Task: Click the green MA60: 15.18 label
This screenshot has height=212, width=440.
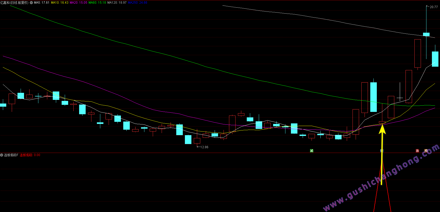Action: tap(97, 3)
